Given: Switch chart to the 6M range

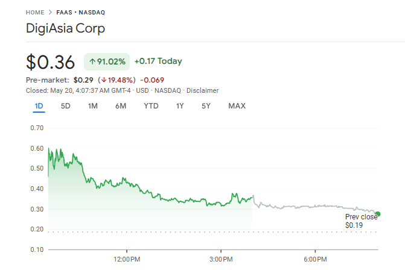Looking at the screenshot, I should pos(121,106).
